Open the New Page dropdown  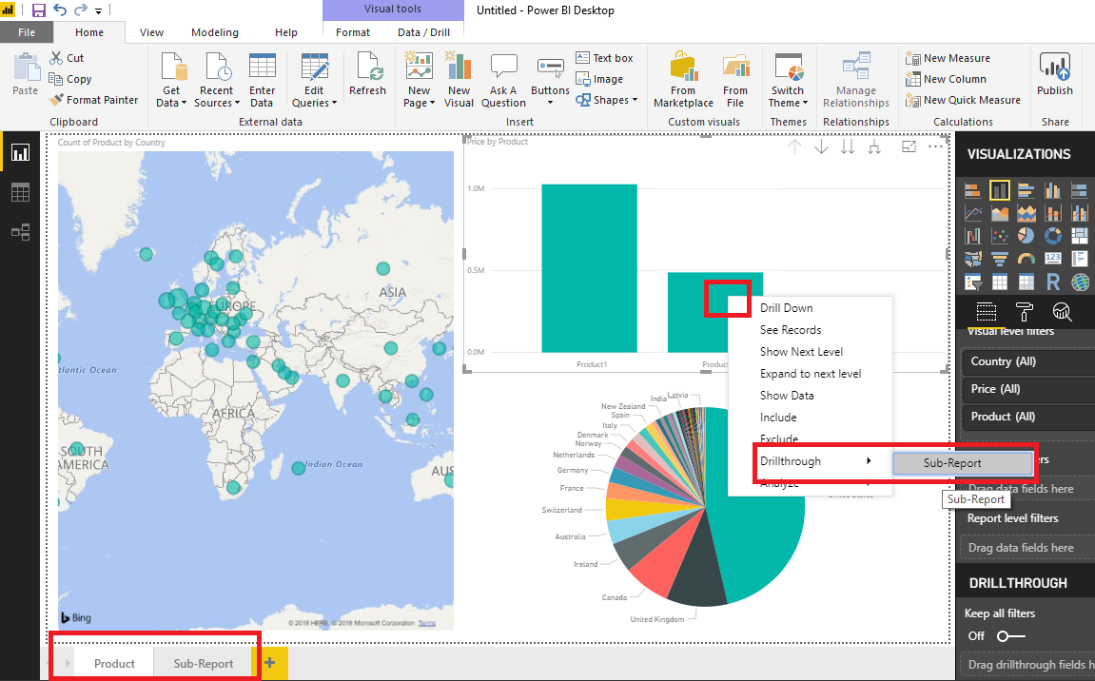(x=419, y=79)
